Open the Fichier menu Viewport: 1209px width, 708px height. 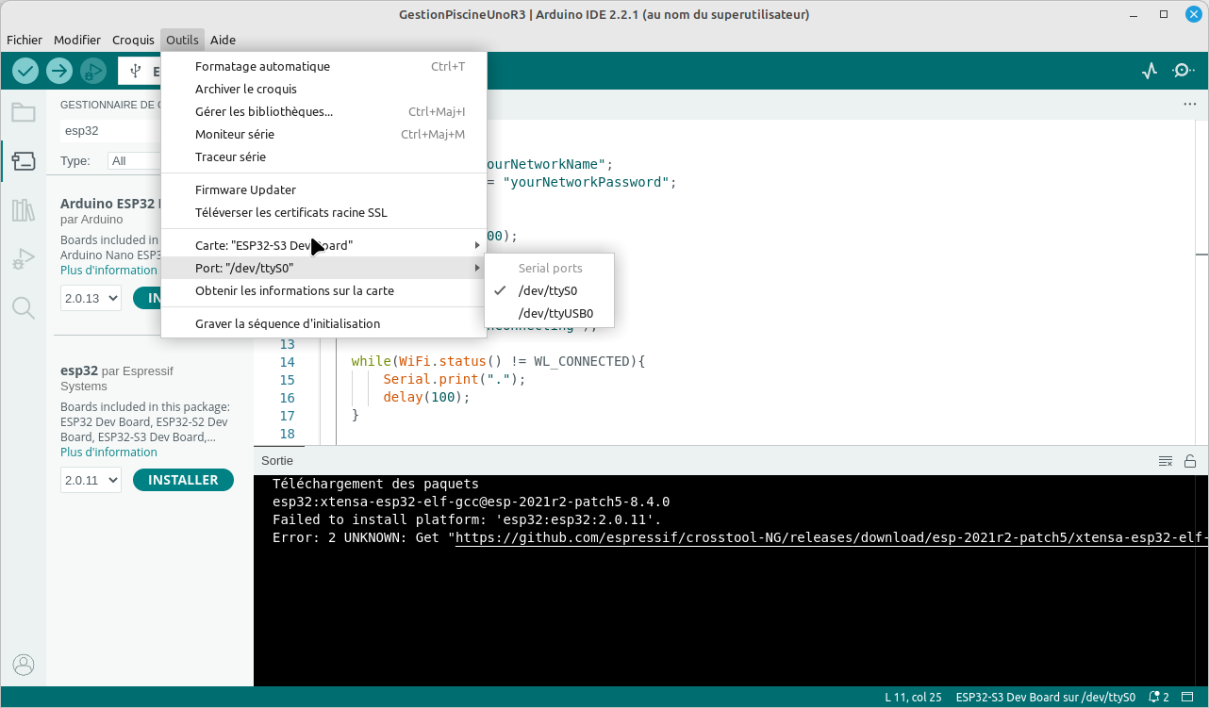click(x=25, y=40)
